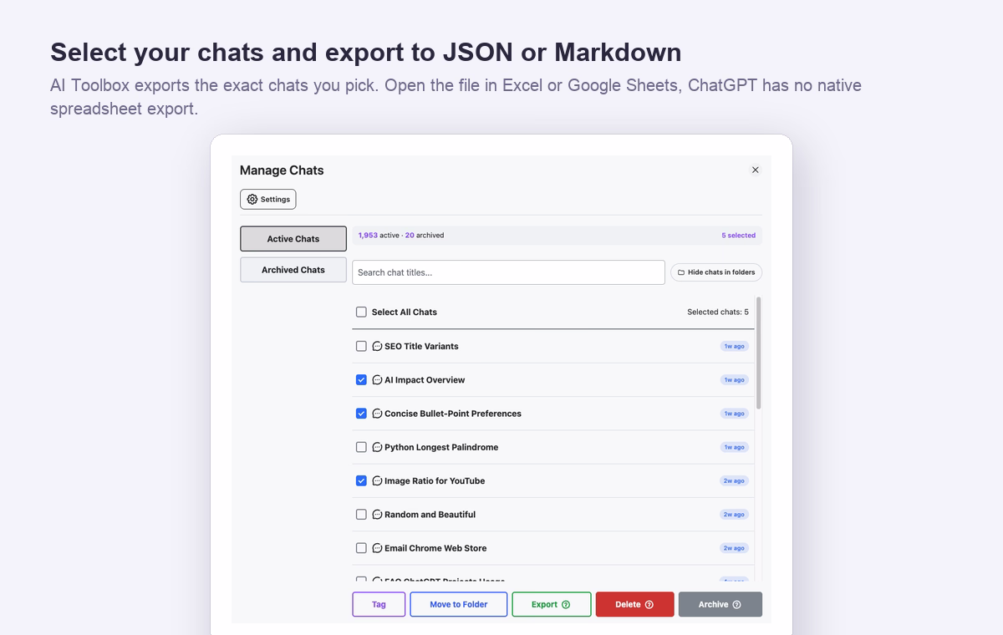
Task: Click the 1w ago badge for Python Longest Palindrome
Action: [x=734, y=447]
